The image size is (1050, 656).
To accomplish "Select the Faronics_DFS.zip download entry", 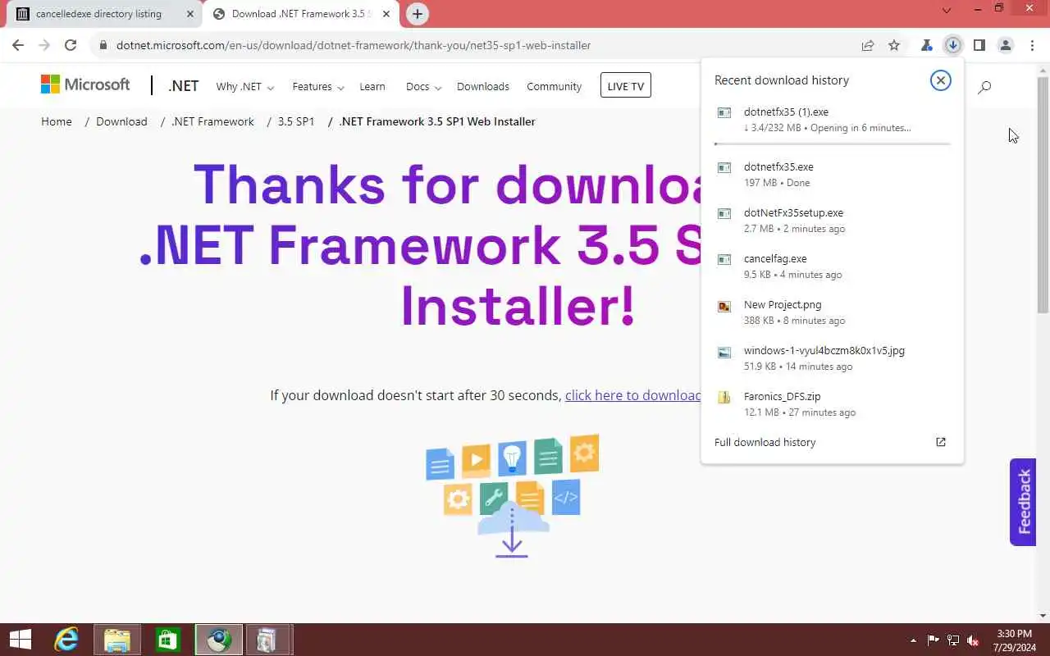I will (832, 404).
